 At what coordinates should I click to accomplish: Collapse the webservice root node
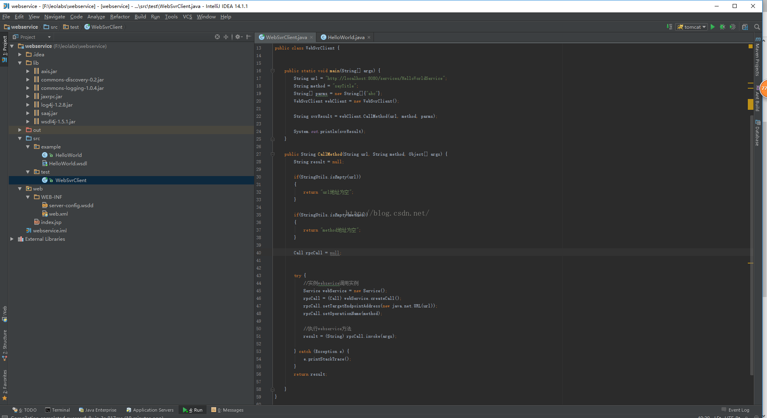(x=12, y=46)
